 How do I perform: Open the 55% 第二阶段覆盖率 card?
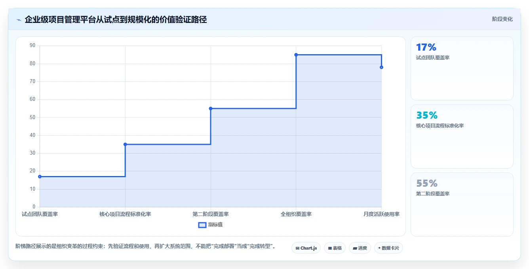462,205
